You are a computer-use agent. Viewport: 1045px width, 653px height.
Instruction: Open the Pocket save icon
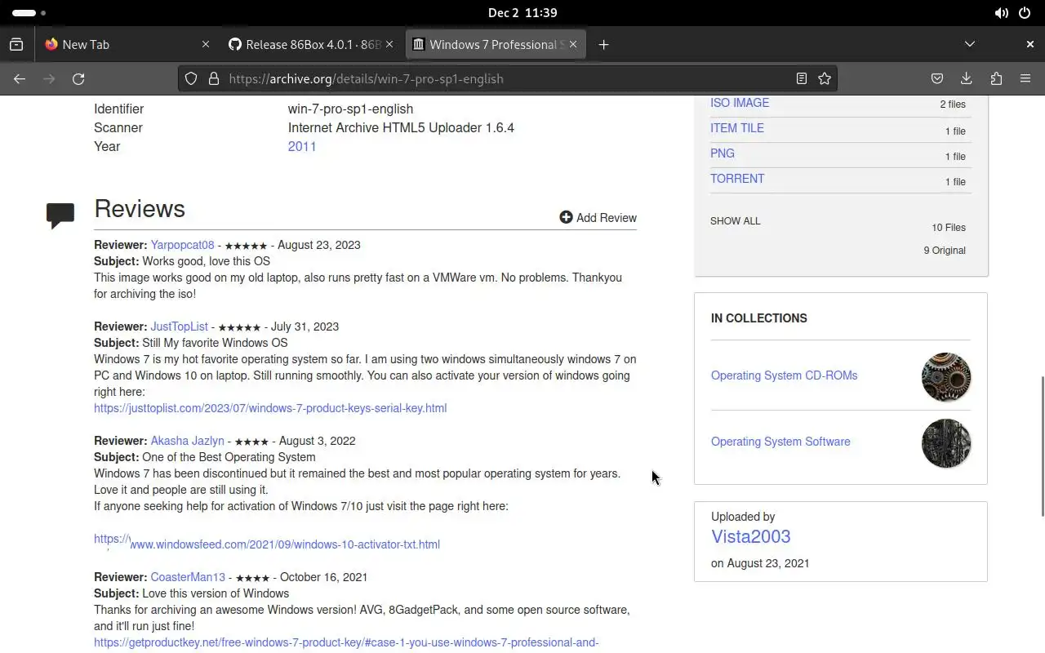937,78
